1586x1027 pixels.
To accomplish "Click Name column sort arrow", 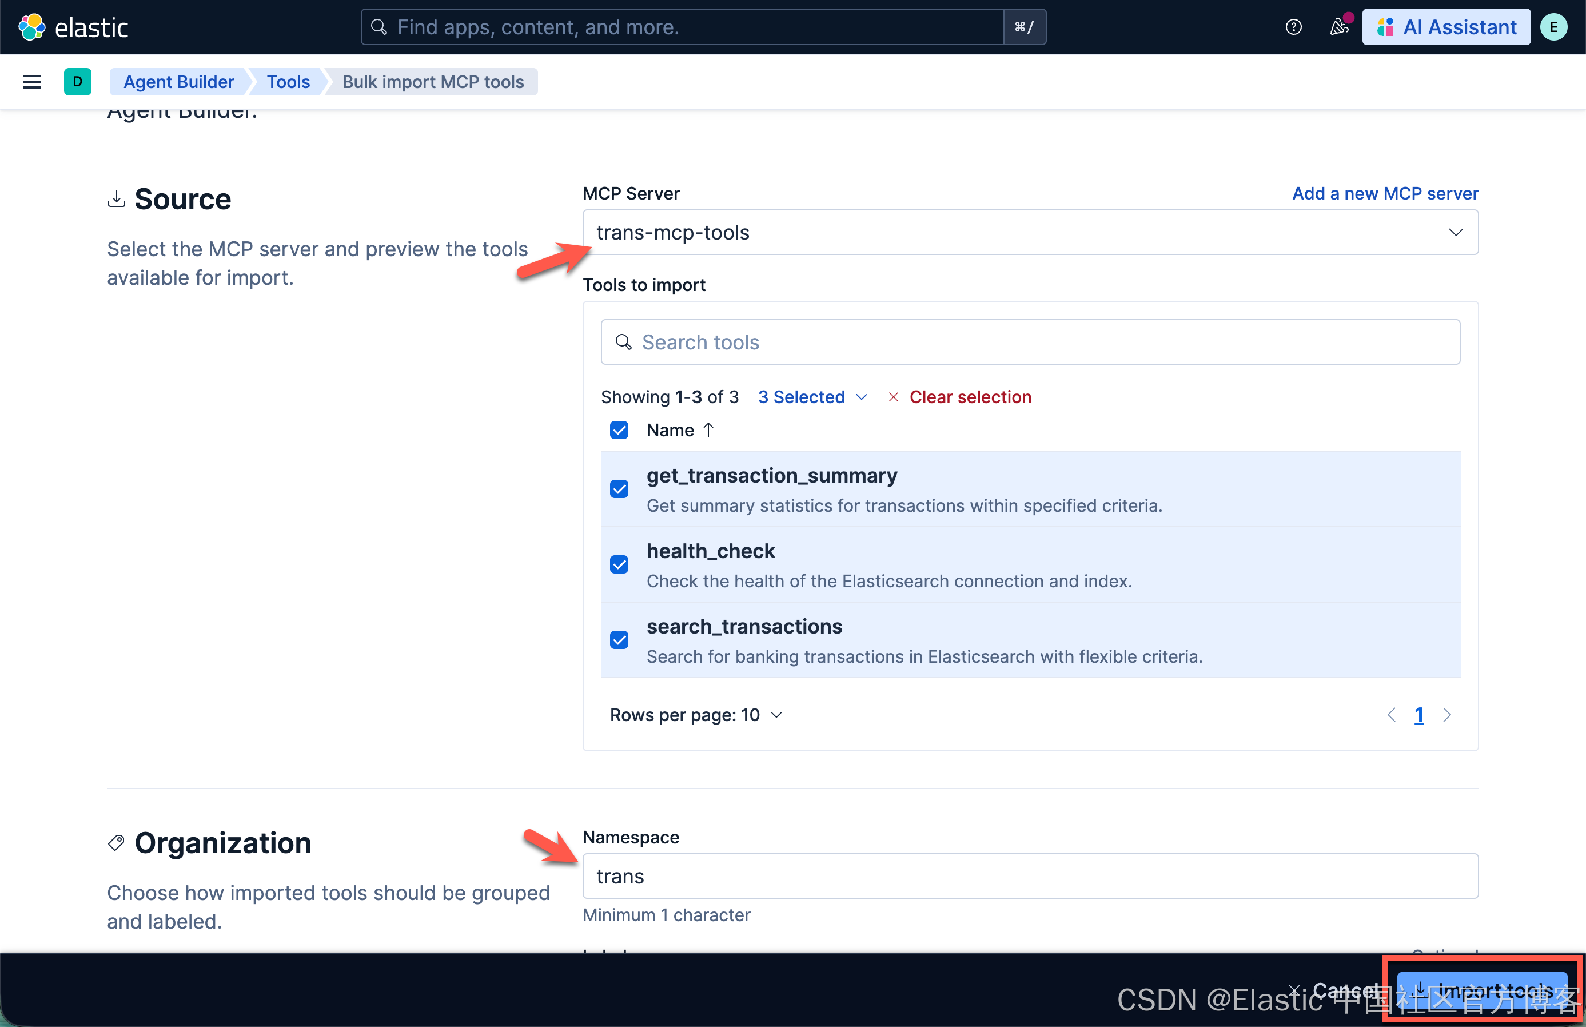I will (708, 430).
